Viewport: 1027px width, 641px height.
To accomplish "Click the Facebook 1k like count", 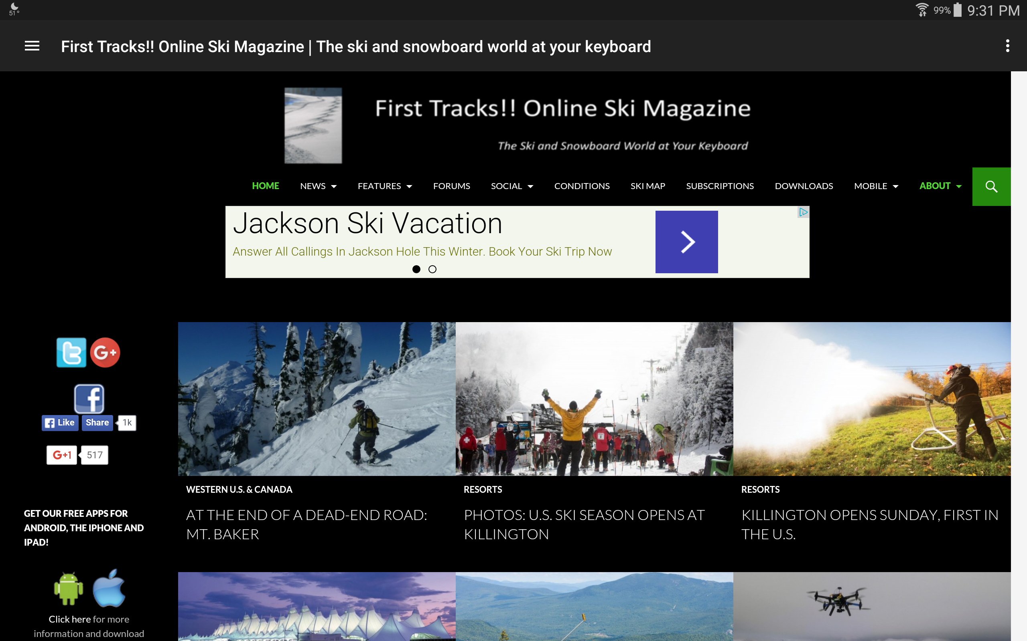I will coord(127,423).
